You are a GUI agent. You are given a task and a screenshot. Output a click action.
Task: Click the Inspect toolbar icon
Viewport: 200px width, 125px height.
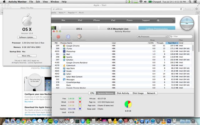tap(68, 37)
